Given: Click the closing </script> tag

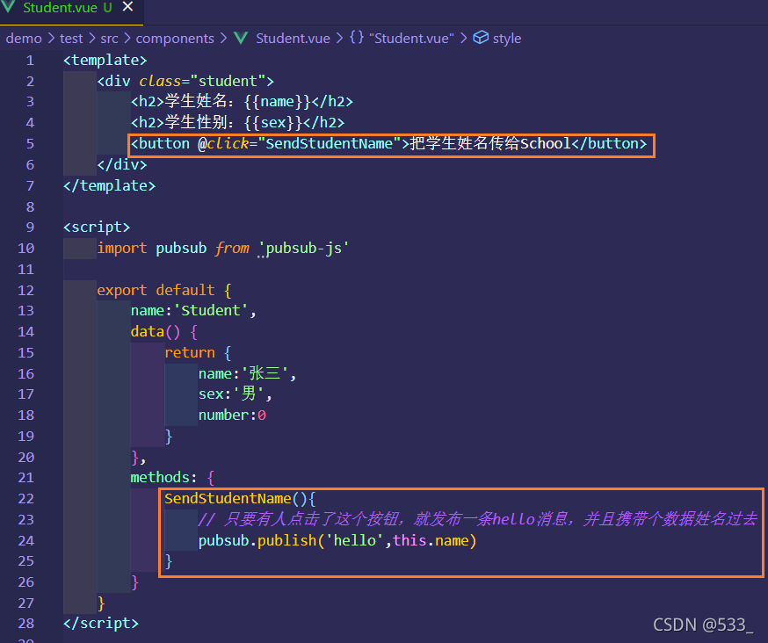Looking at the screenshot, I should pyautogui.click(x=101, y=624).
